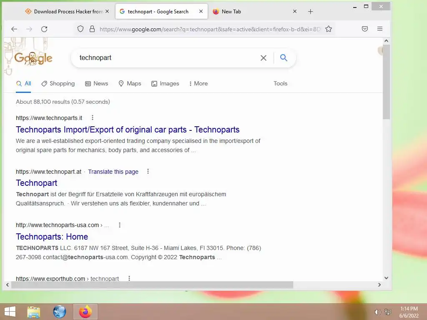
Task: Click the scroll up arrow
Action: [386, 41]
